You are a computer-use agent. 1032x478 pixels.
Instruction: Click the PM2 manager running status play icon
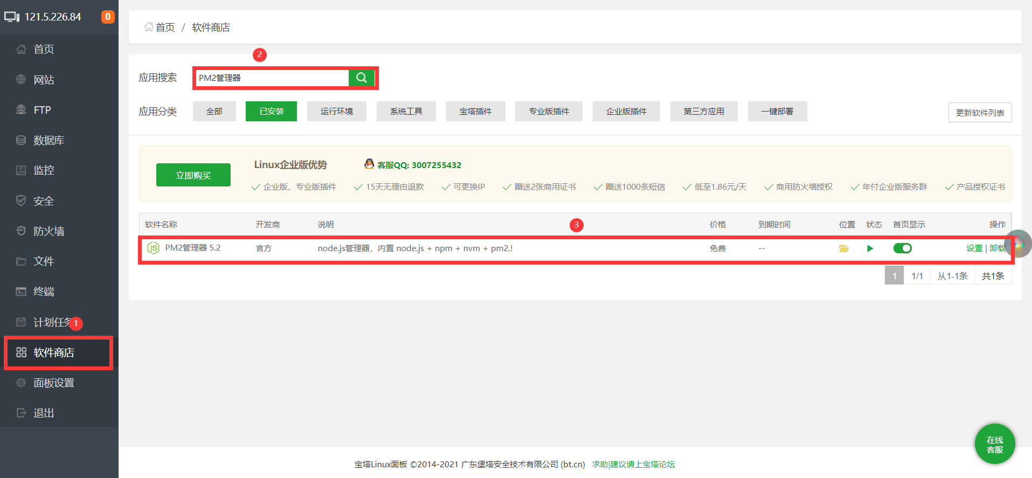coord(870,248)
